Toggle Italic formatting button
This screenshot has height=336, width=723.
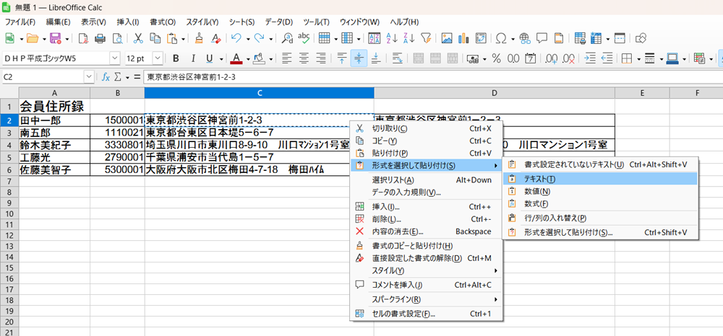pos(193,58)
